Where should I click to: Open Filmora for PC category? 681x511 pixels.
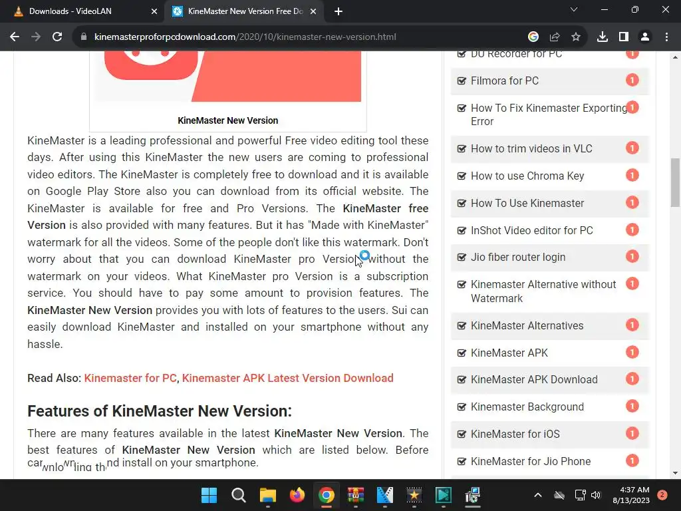tap(505, 81)
